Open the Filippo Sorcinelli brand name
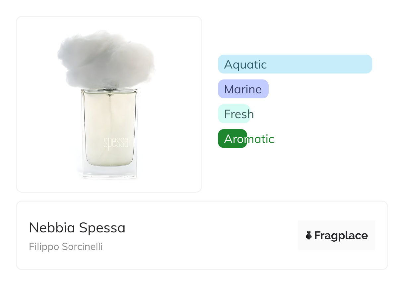Screen dimensions: 404x286 pos(66,247)
